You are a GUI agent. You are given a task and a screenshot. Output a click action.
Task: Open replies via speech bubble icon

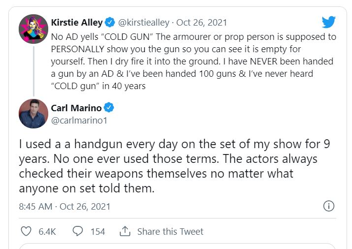[77, 231]
